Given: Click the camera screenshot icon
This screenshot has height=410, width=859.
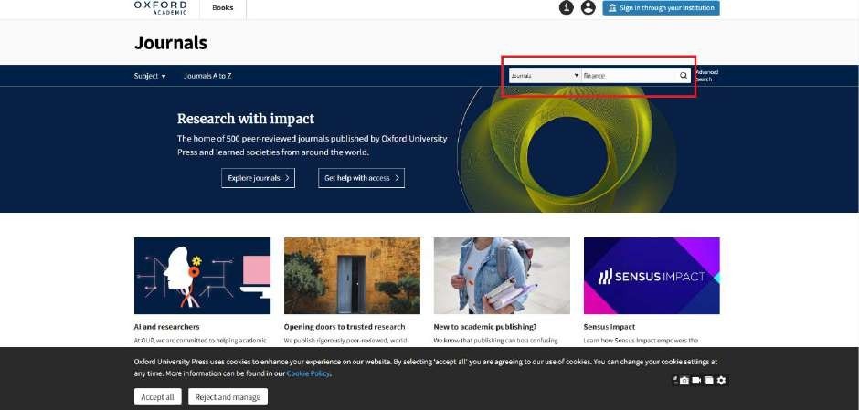Looking at the screenshot, I should coord(684,380).
